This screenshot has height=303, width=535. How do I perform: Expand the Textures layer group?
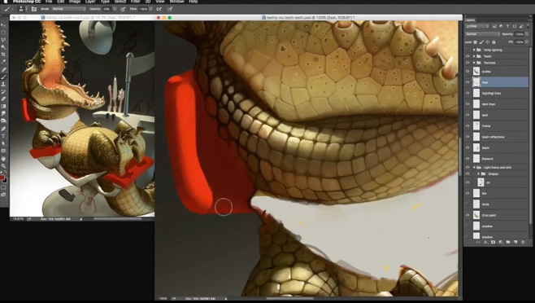[x=474, y=63]
